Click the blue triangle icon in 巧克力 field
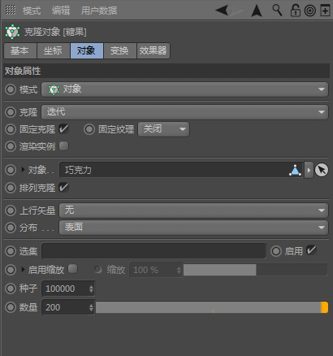Image resolution: width=333 pixels, height=356 pixels. point(295,170)
